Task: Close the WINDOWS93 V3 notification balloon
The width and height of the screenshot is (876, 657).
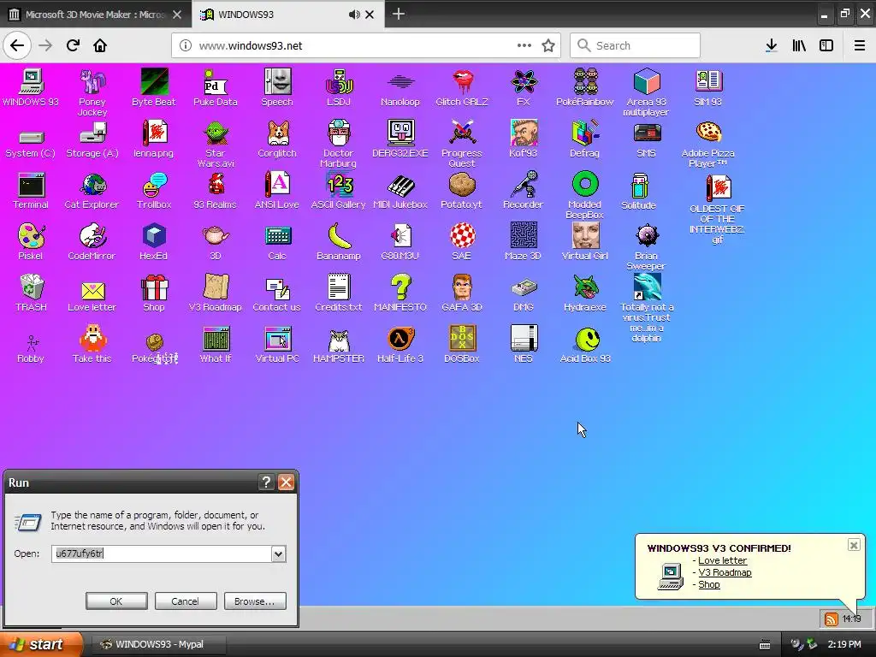Action: (x=854, y=545)
